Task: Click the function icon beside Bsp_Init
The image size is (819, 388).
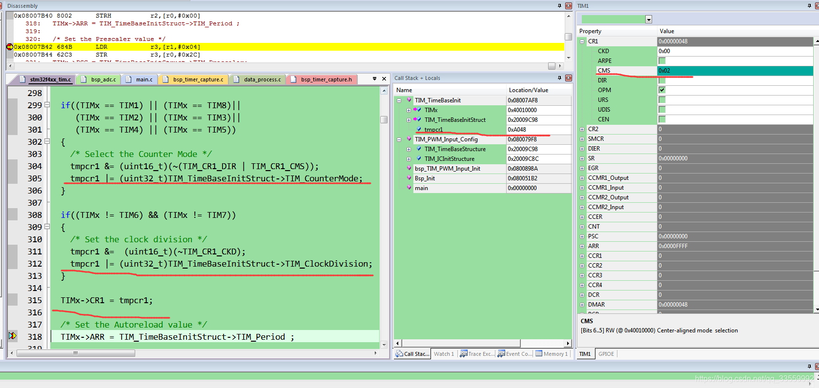Action: coord(409,178)
